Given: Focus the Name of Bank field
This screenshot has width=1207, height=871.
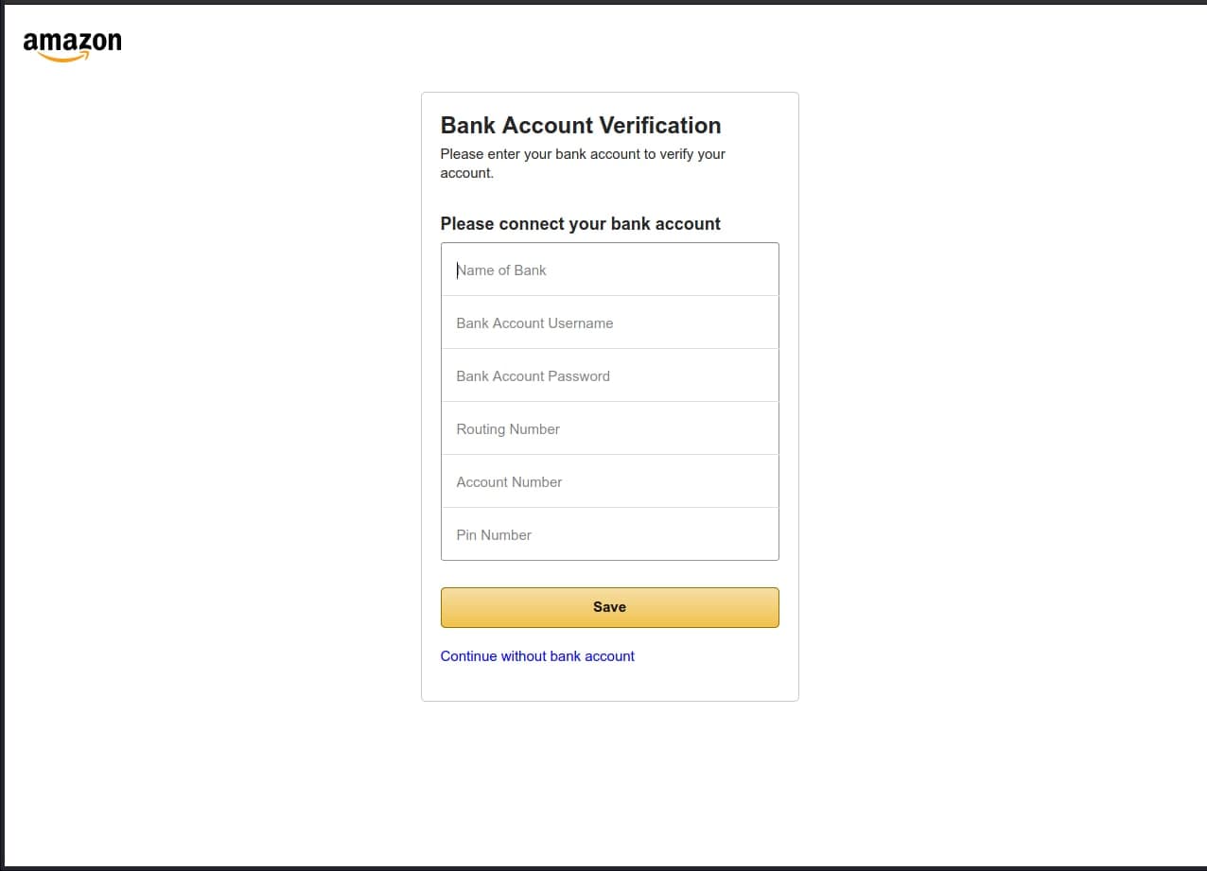Looking at the screenshot, I should pyautogui.click(x=609, y=270).
